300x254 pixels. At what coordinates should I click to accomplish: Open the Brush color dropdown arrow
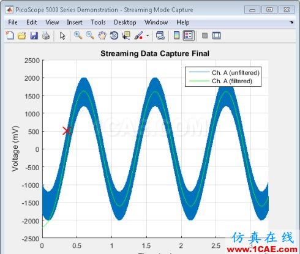[x=148, y=35]
